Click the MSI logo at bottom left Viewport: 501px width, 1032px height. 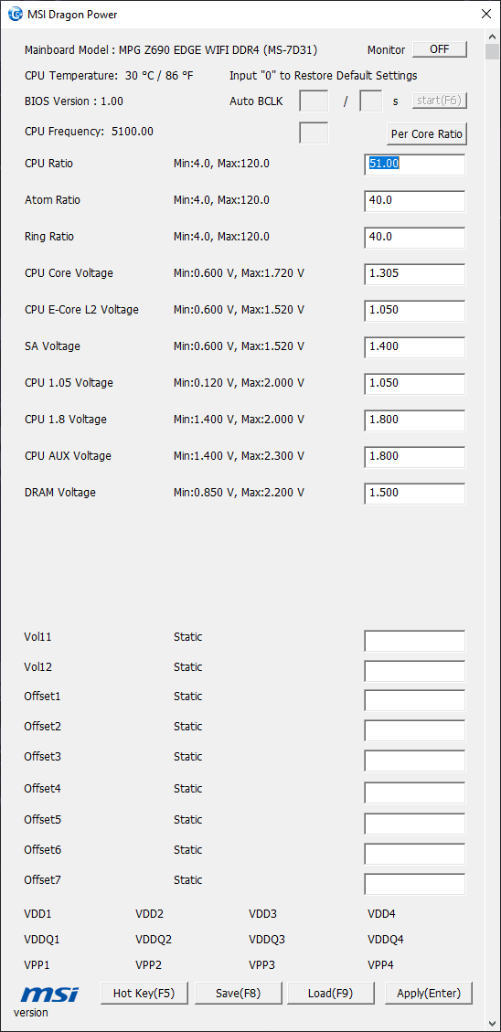pos(49,994)
